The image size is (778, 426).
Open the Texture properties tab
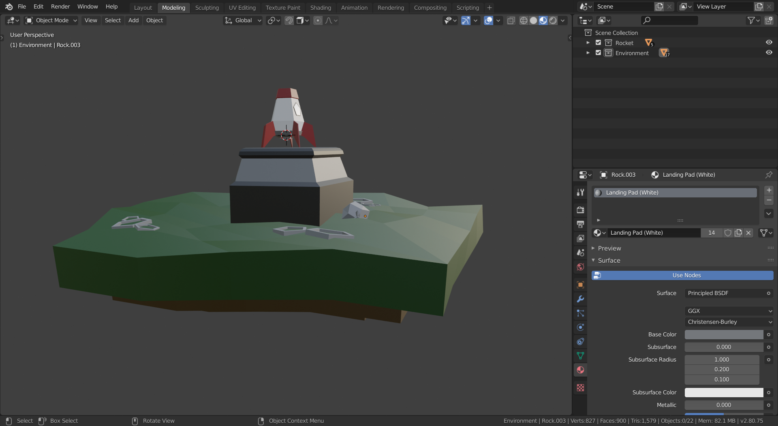pos(580,387)
